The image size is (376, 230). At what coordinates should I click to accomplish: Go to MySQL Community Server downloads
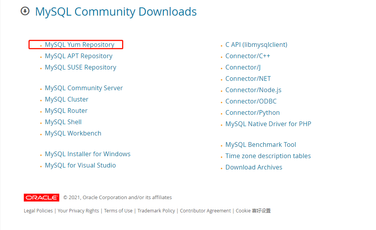pyautogui.click(x=84, y=88)
